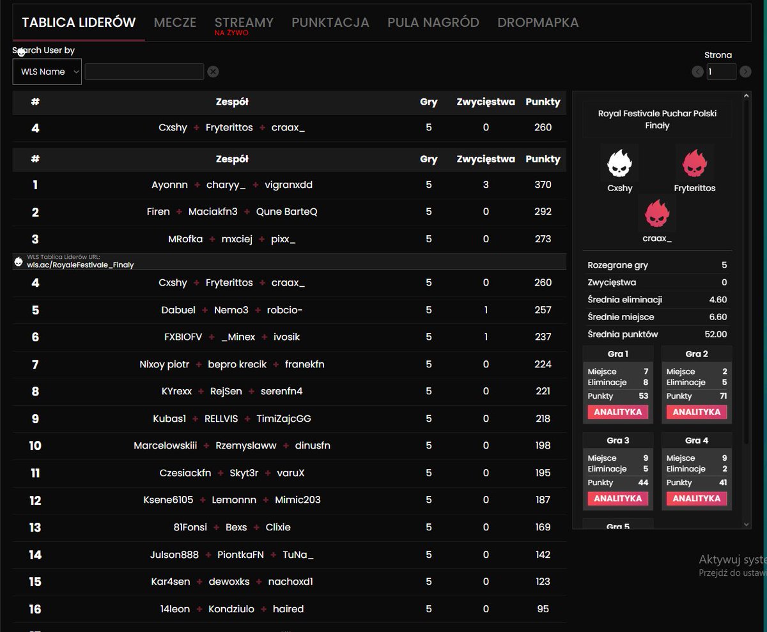Viewport: 767px width, 632px height.
Task: Click the Średnia punktów 52.00 stat
Action: point(657,334)
